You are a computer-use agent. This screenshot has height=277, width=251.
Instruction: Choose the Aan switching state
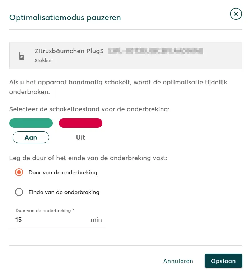click(x=31, y=137)
